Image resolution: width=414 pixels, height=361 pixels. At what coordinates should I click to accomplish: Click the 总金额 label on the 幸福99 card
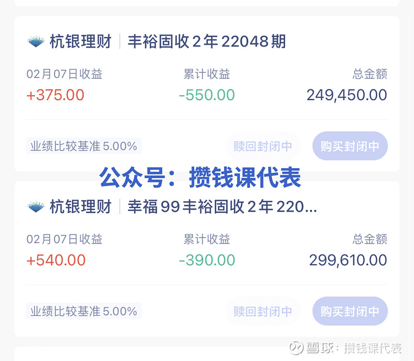click(369, 239)
